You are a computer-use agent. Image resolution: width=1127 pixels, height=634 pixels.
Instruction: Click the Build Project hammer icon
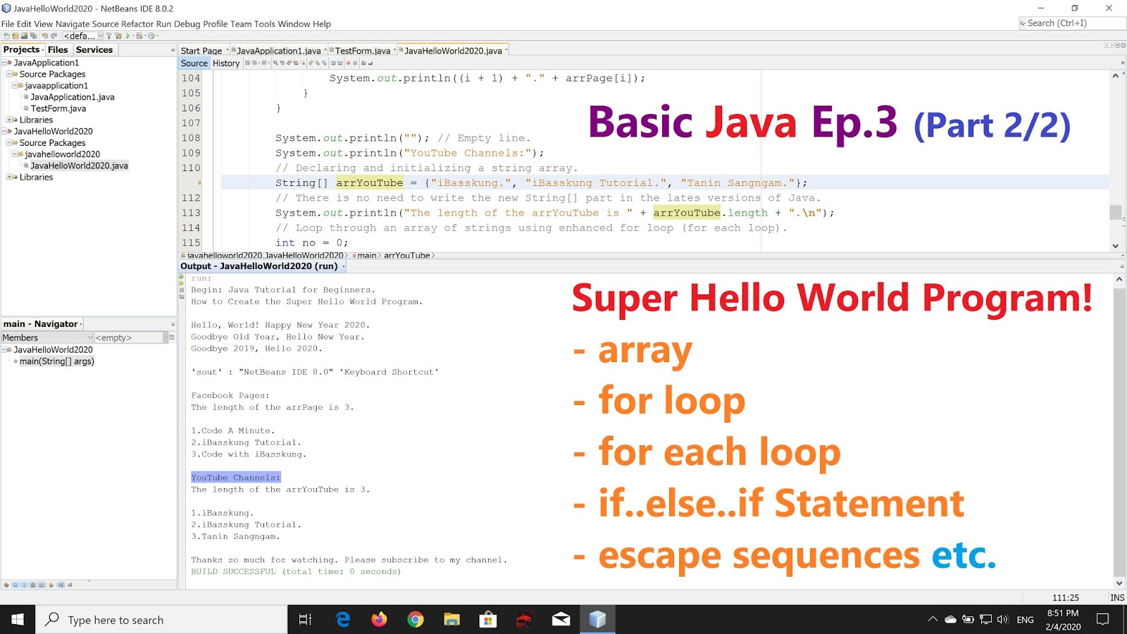tap(108, 35)
